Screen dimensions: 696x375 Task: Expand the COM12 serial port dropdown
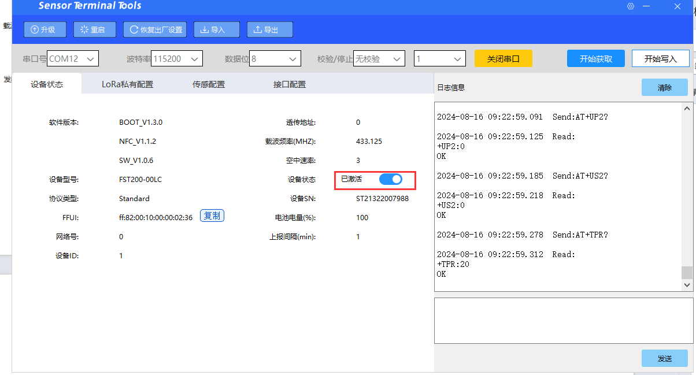coord(73,58)
